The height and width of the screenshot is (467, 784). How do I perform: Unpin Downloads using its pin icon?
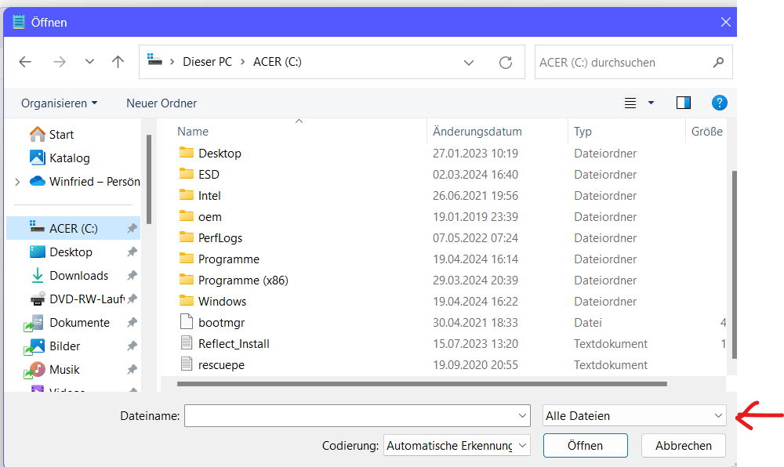click(x=132, y=275)
